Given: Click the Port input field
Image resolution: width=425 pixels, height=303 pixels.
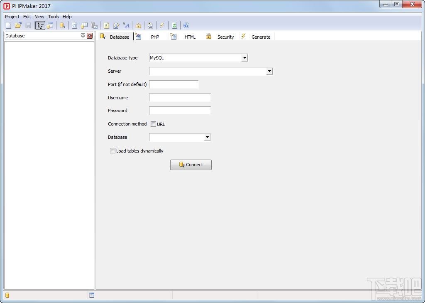Looking at the screenshot, I should click(174, 84).
